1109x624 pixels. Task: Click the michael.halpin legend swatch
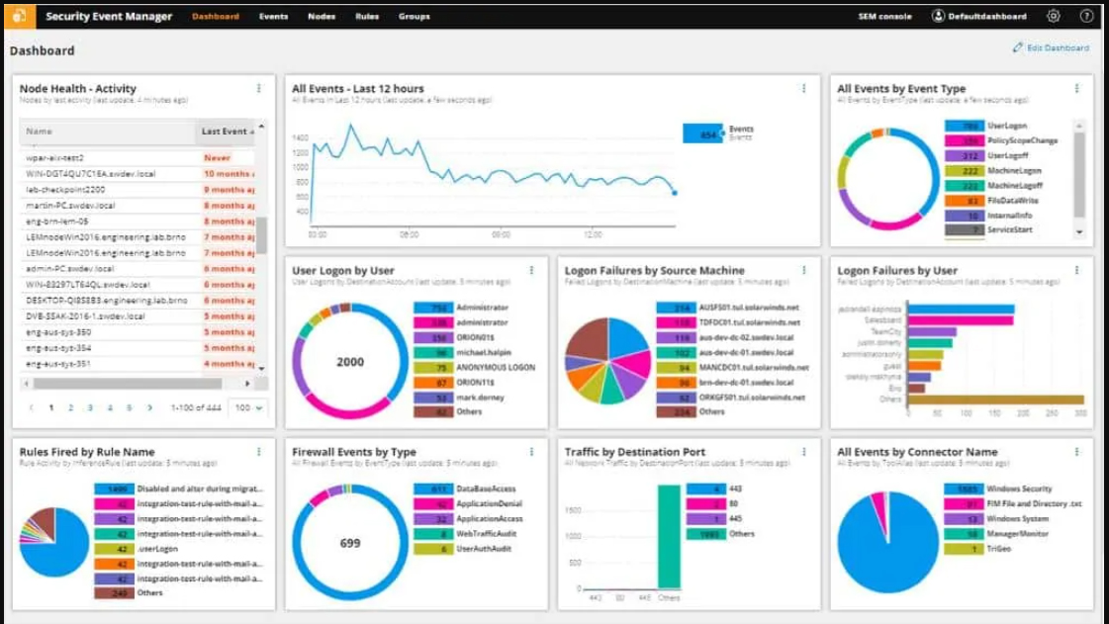coord(433,353)
